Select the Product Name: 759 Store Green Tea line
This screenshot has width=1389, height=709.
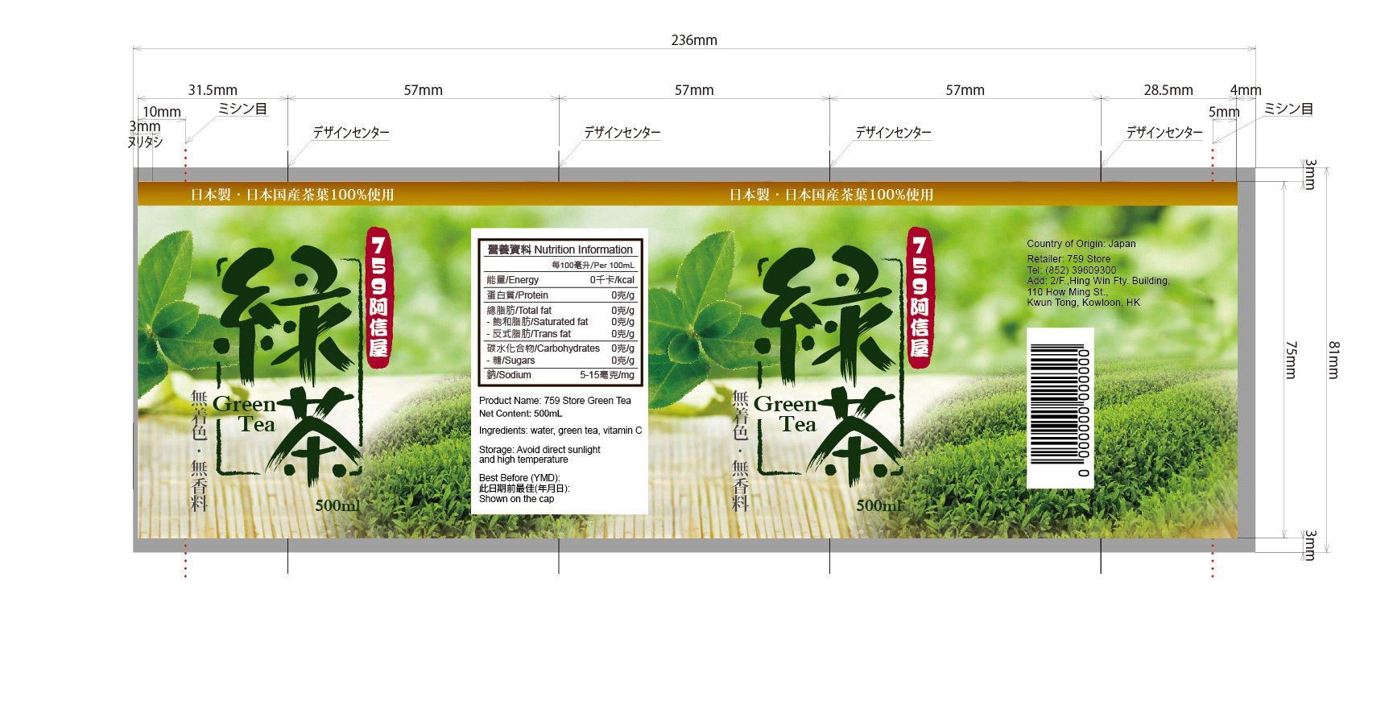click(x=555, y=401)
